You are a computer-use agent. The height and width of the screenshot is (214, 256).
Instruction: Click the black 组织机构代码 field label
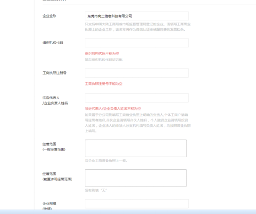point(53,42)
